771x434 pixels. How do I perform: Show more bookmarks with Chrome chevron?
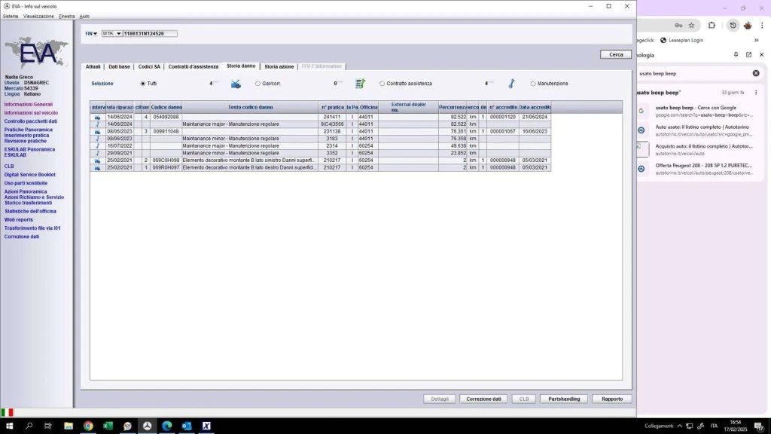(756, 41)
